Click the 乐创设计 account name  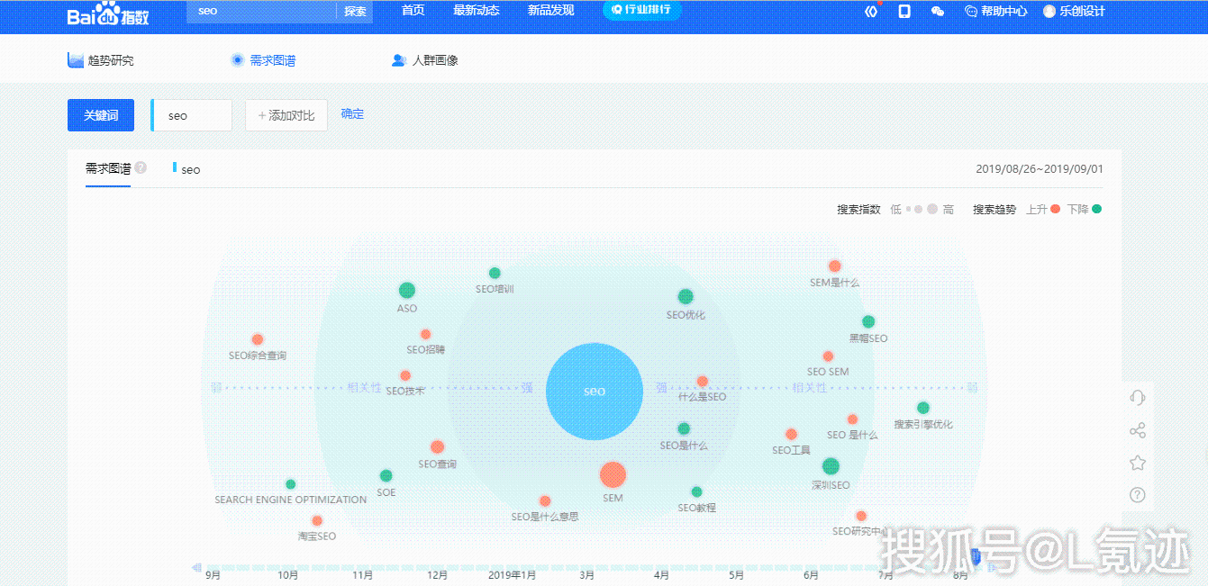pyautogui.click(x=1082, y=12)
